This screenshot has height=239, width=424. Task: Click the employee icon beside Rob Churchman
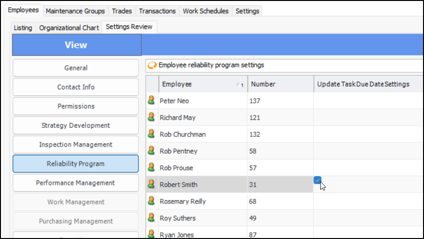pos(151,134)
